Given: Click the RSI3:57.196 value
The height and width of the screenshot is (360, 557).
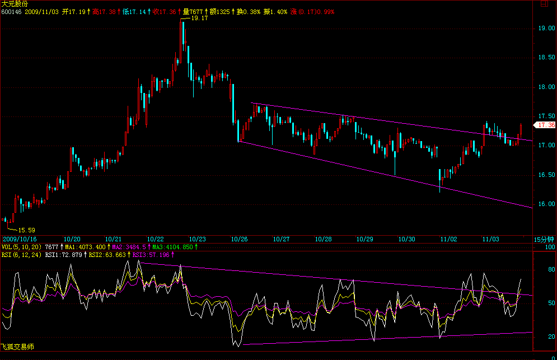Looking at the screenshot, I should (151, 255).
